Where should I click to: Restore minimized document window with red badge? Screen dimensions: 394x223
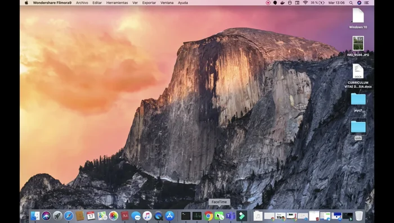(314, 216)
